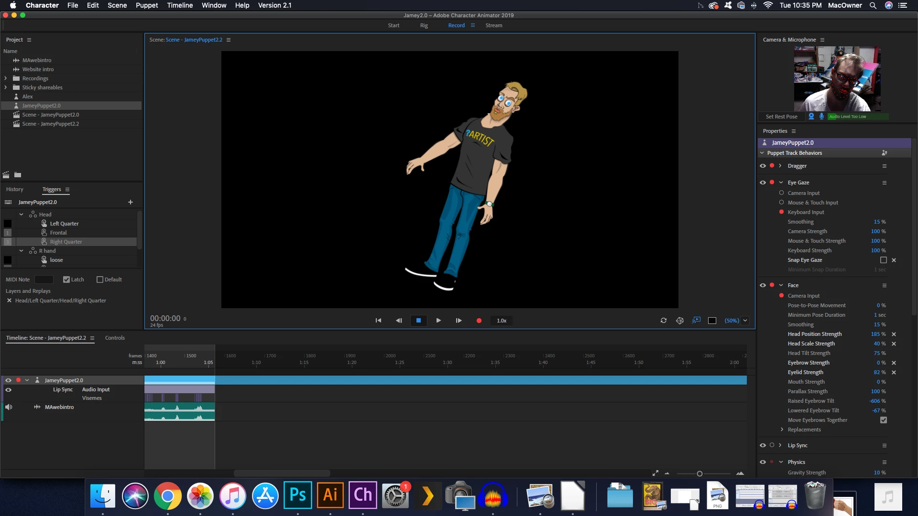The width and height of the screenshot is (918, 516).
Task: Add a new trigger with plus icon
Action: (x=131, y=202)
